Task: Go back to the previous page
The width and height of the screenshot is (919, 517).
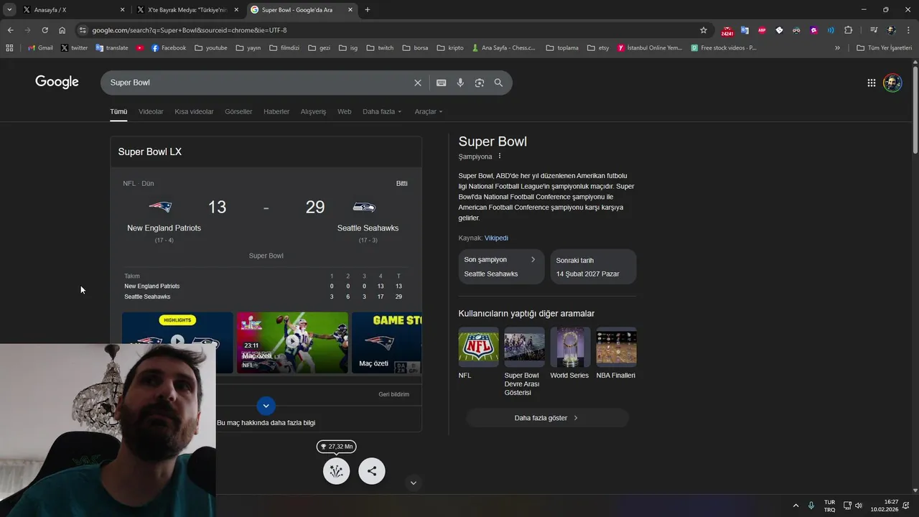Action: pyautogui.click(x=10, y=30)
